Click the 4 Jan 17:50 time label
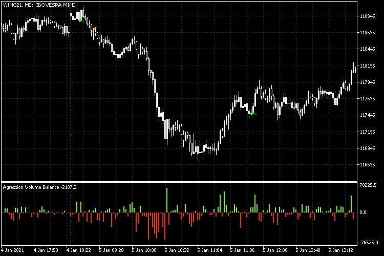384x256 pixels. (46, 250)
